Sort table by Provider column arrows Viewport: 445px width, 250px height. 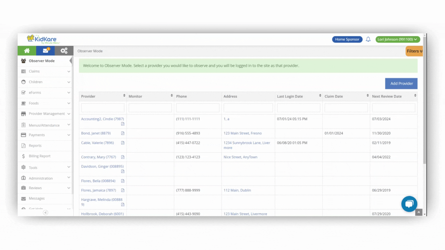pyautogui.click(x=124, y=96)
